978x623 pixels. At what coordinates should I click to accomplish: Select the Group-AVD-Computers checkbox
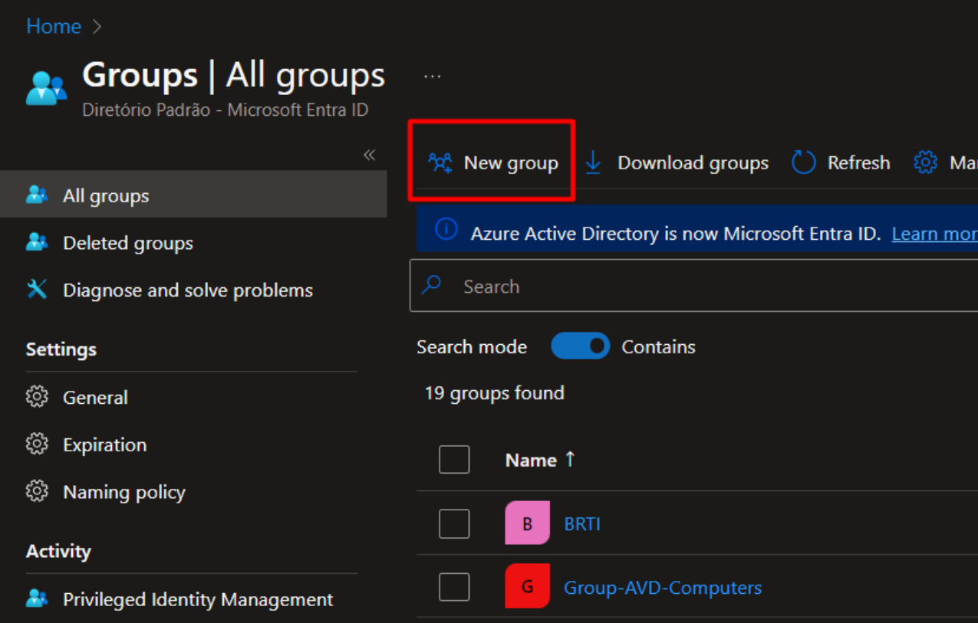454,588
